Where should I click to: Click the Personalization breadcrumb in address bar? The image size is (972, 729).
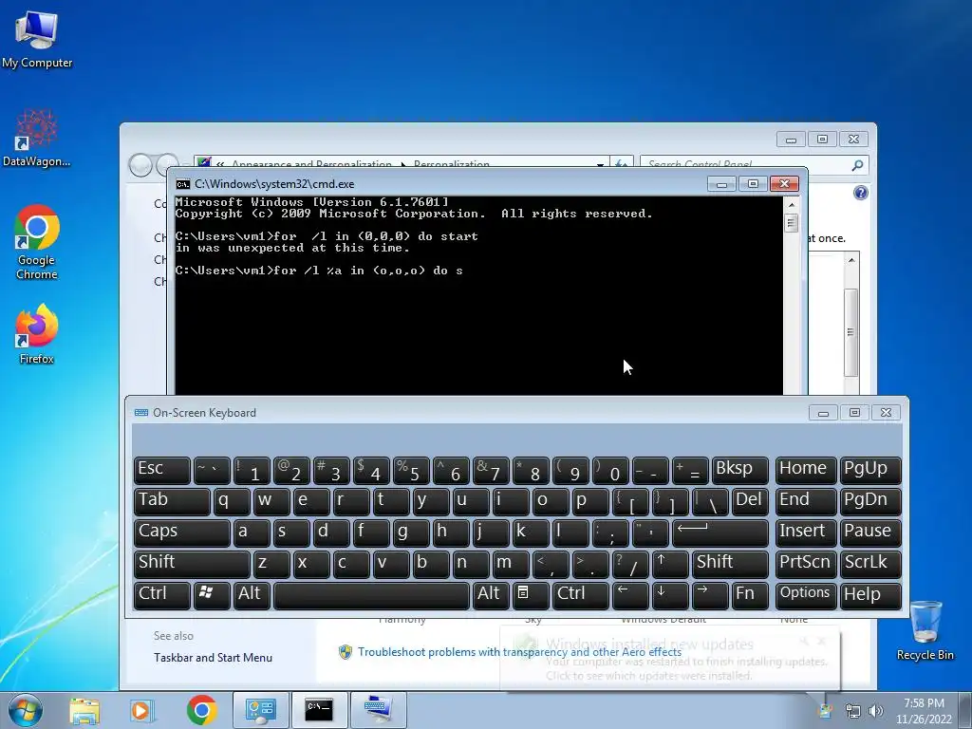[451, 164]
